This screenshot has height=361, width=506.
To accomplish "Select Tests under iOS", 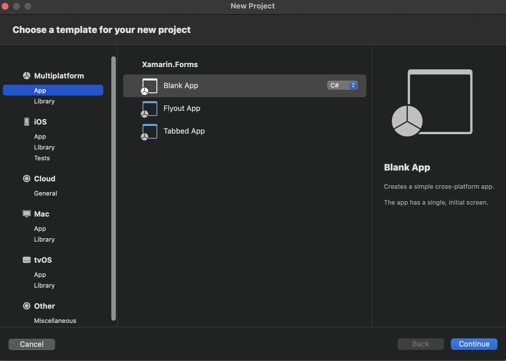I will (x=42, y=158).
